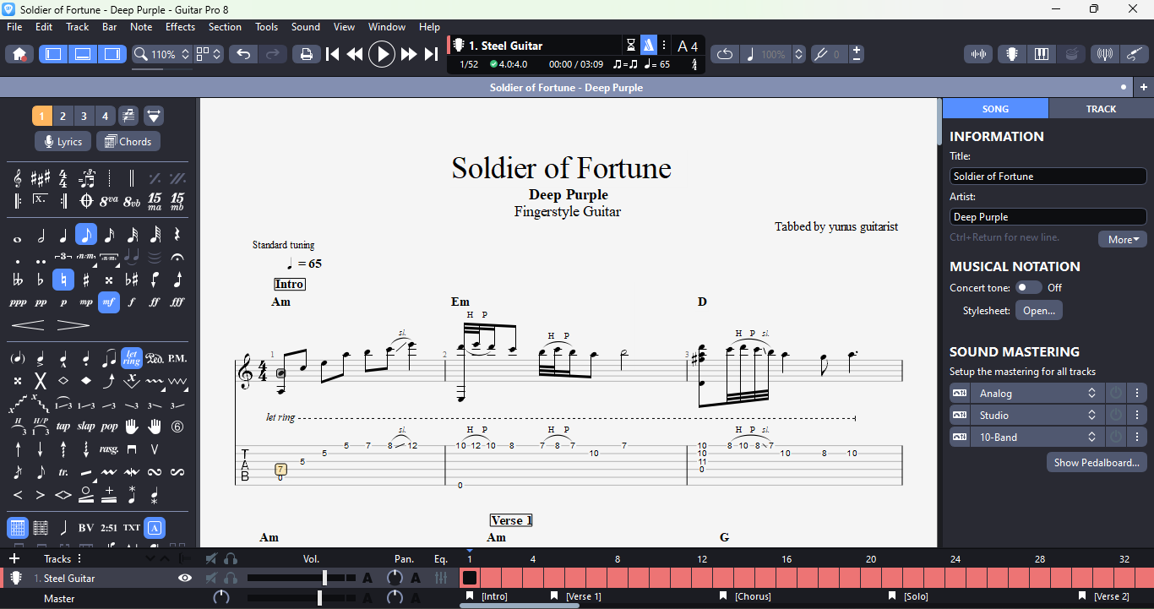Screen dimensions: 1154x609
Task: Open the 10-Band equalizer preset selector
Action: point(1037,438)
